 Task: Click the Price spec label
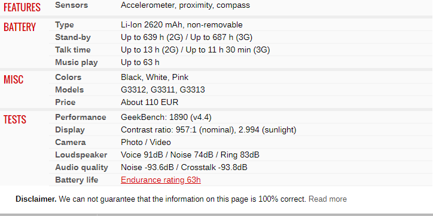(x=65, y=102)
